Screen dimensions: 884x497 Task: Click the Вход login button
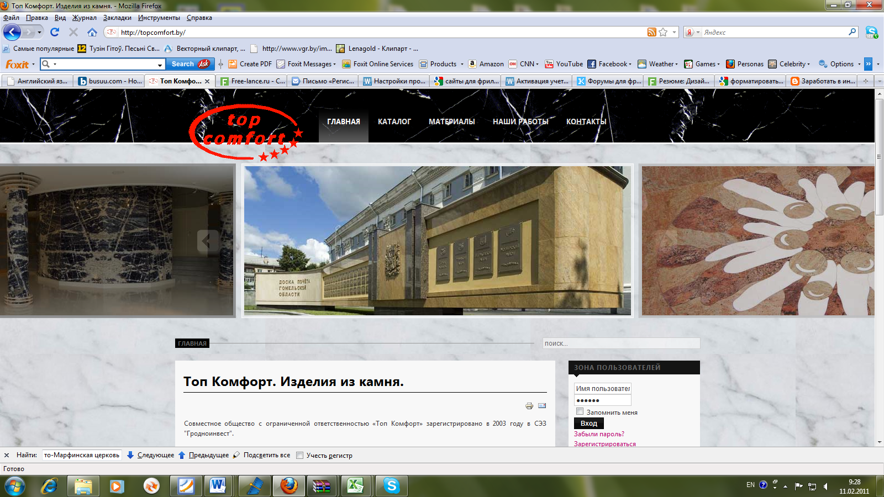(x=589, y=424)
